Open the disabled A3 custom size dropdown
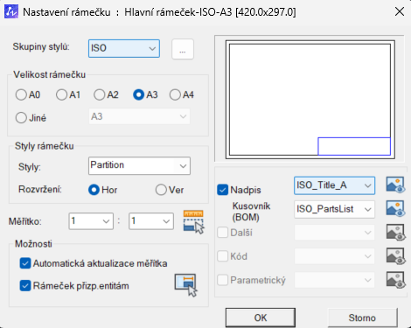This screenshot has width=411, height=328. pos(139,116)
